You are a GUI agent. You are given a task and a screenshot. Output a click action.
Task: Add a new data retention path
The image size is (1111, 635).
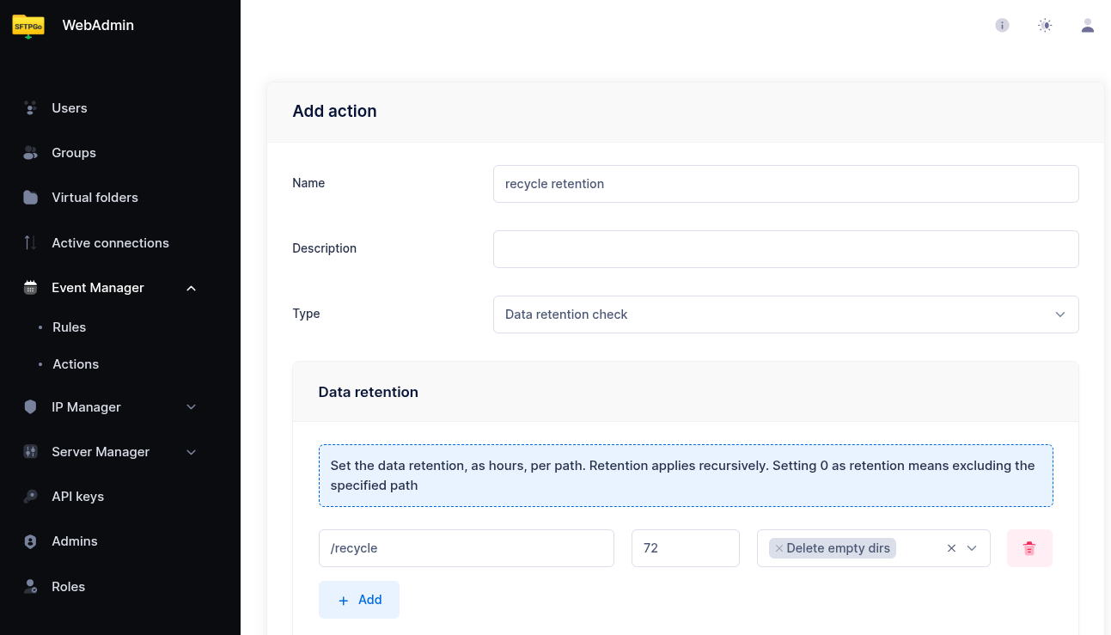pos(359,600)
